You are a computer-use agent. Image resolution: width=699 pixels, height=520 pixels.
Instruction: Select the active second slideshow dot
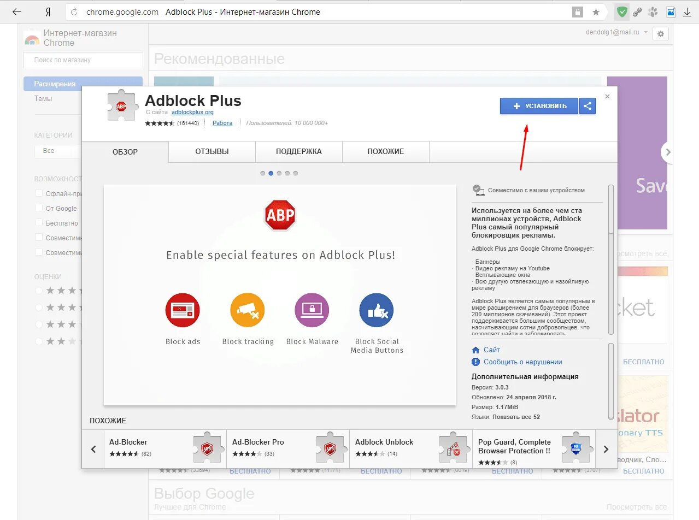(x=271, y=173)
